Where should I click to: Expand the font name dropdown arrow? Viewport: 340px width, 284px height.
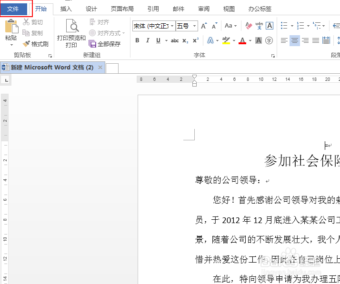[172, 26]
